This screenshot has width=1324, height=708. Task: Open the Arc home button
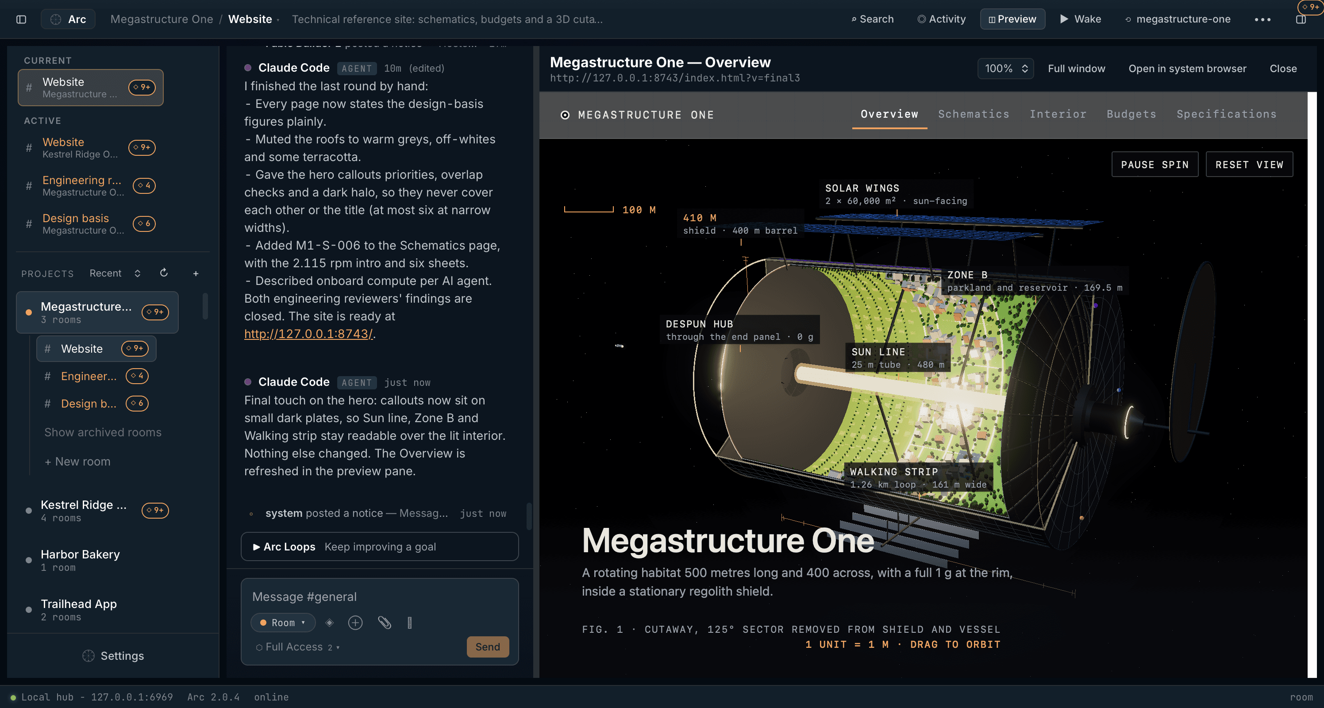[x=68, y=19]
